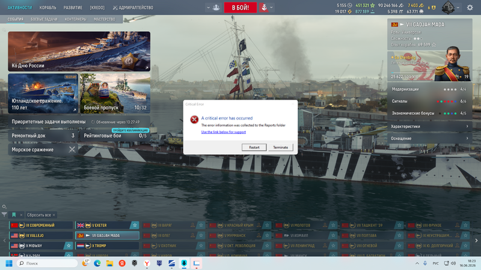Click Сбросить все to reset filters
The height and width of the screenshot is (270, 481).
[x=38, y=215]
